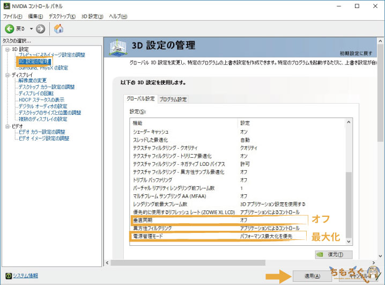Image resolution: width=385 pixels, height=285 pixels.
Task: Switch to プログラム設定 tab
Action: tap(173, 99)
